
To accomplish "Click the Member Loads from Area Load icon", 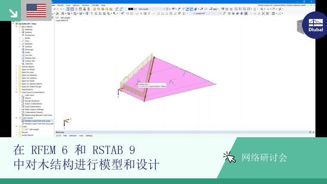I will (23, 121).
